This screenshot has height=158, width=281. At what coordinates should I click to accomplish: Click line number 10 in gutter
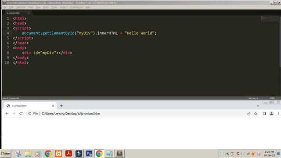pyautogui.click(x=7, y=63)
